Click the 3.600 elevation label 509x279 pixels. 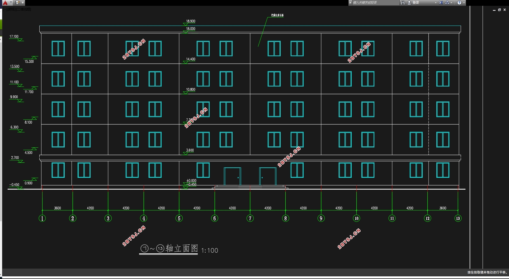coord(190,150)
